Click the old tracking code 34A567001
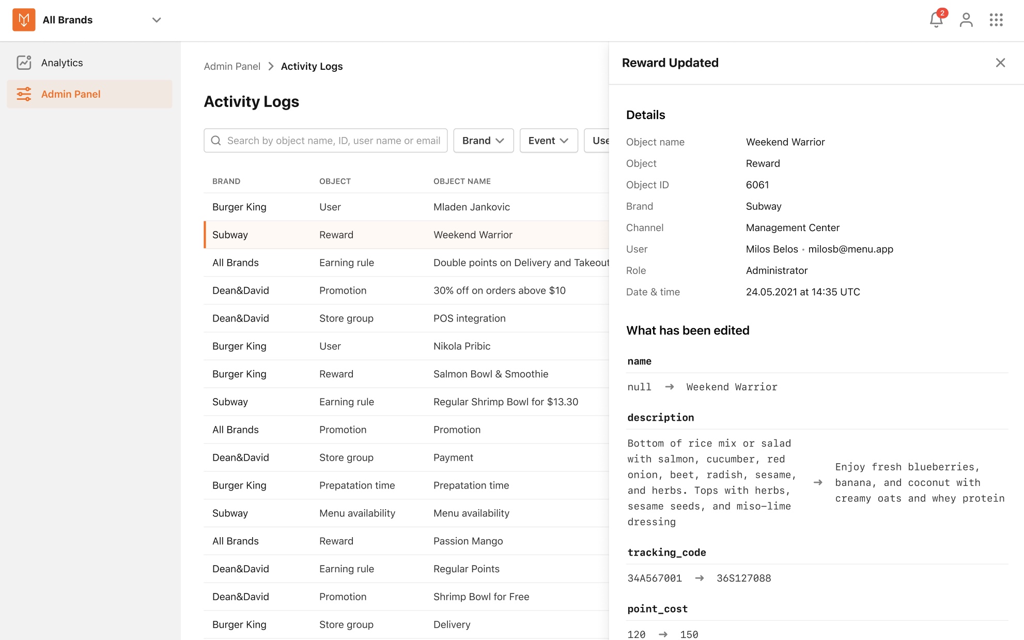This screenshot has height=640, width=1024. [x=655, y=578]
